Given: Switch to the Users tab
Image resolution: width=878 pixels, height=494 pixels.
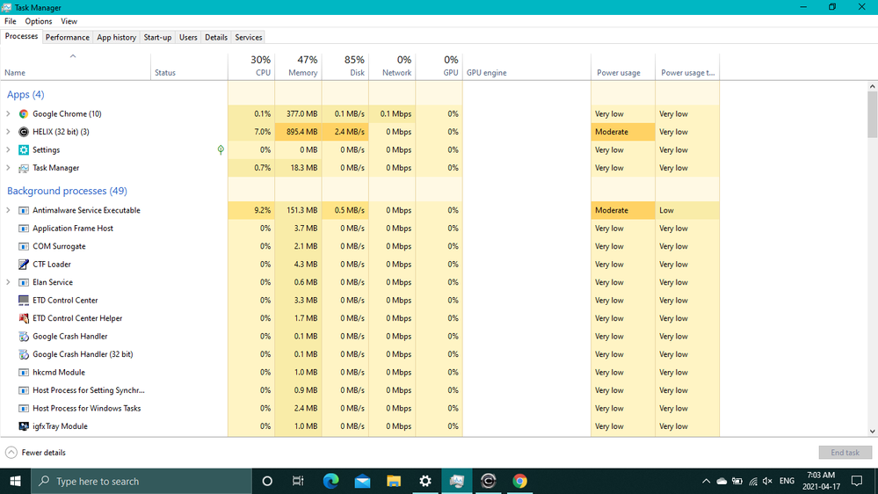Looking at the screenshot, I should pos(188,38).
